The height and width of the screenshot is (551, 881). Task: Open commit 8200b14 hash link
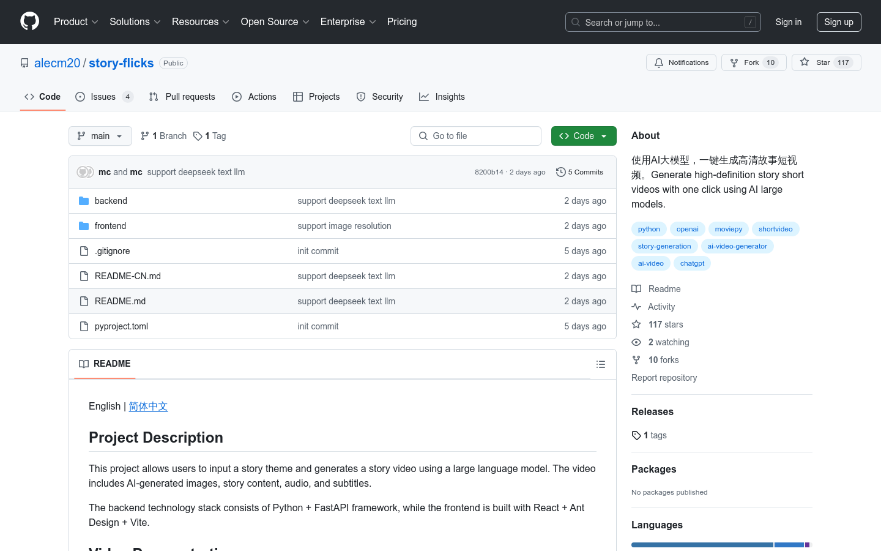tap(489, 172)
